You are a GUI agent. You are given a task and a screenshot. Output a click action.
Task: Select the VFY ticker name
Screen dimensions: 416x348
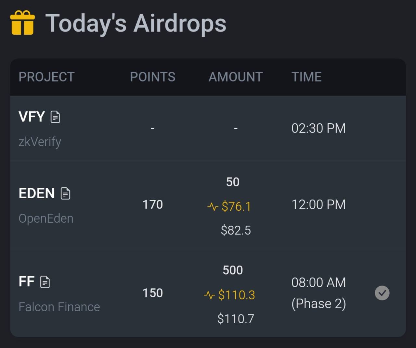pyautogui.click(x=32, y=117)
